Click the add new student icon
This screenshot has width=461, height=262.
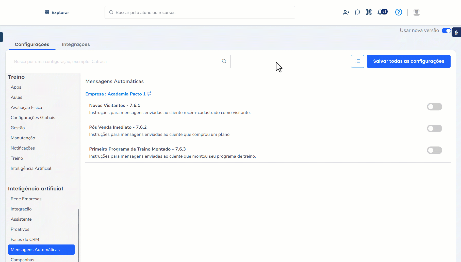click(x=346, y=12)
